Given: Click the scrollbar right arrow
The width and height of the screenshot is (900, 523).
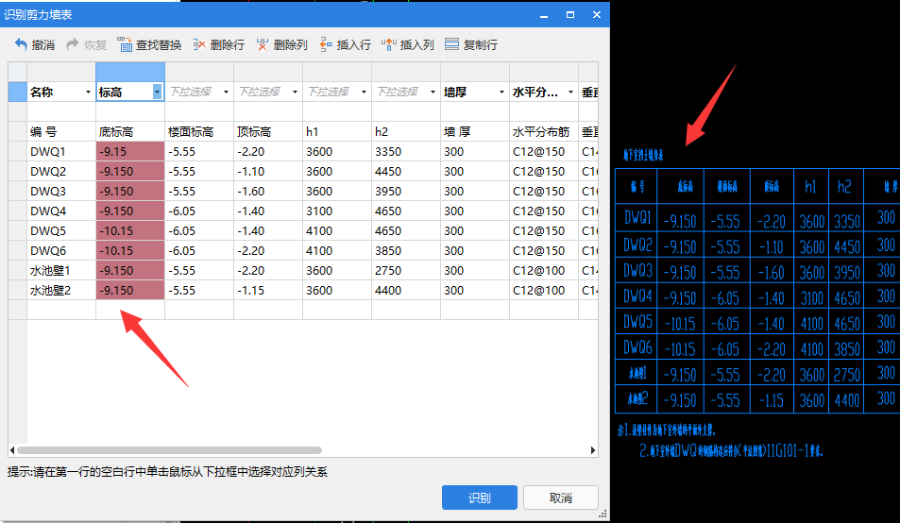Looking at the screenshot, I should coord(593,450).
